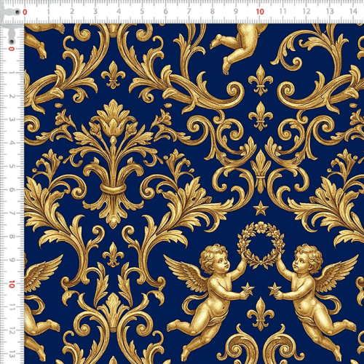
Task: Click the number 4 on the top ruler
Action: 119,12
